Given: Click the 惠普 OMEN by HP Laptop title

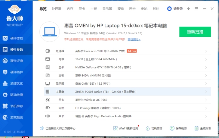Looking at the screenshot, I should 116,26.
